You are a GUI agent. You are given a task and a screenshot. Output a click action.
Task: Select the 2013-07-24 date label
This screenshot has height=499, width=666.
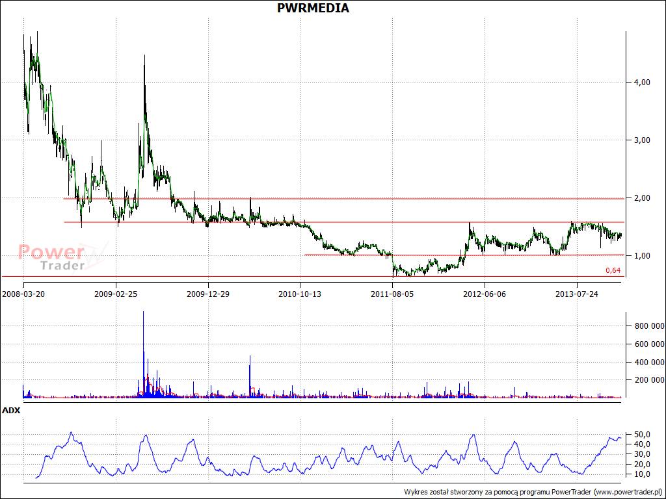coord(577,294)
